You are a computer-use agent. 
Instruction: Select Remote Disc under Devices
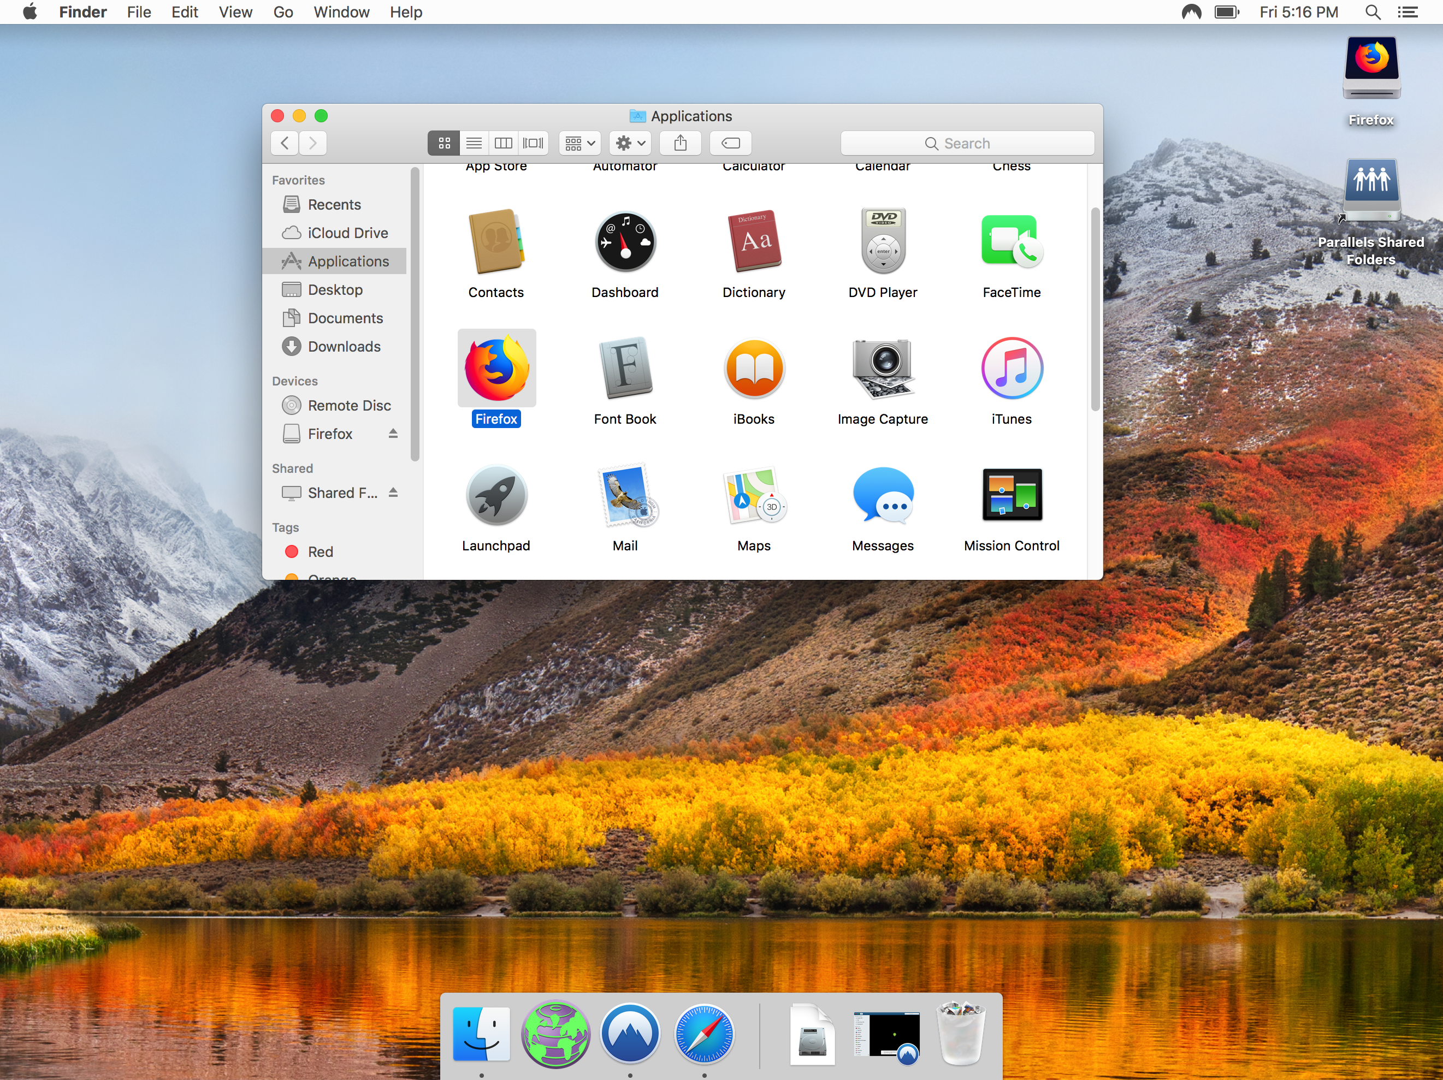pyautogui.click(x=335, y=405)
